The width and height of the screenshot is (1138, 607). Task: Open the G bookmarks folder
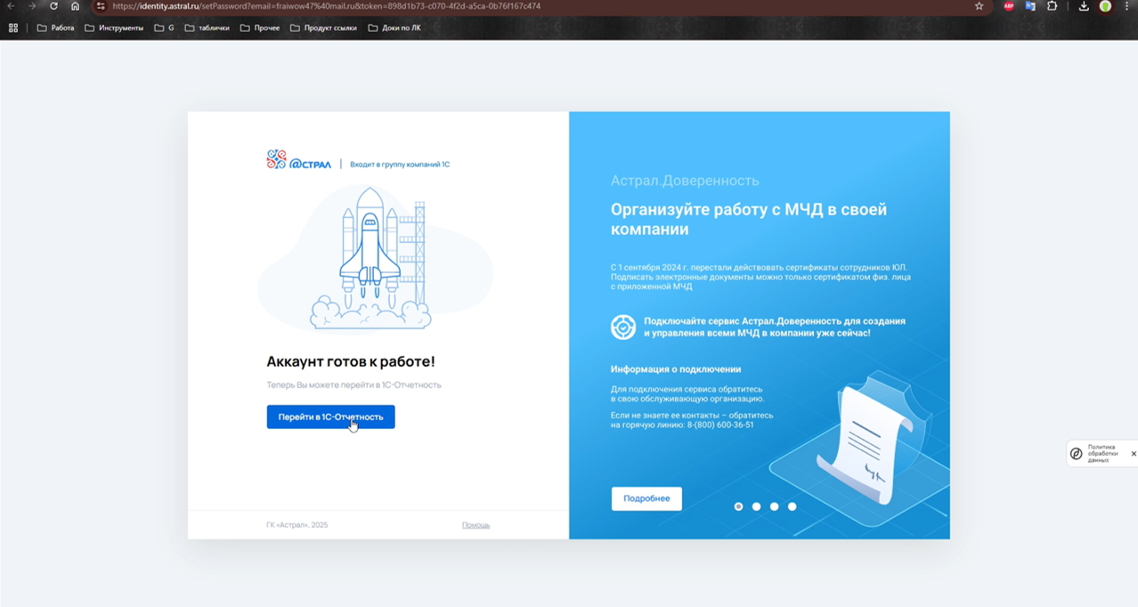pos(164,28)
